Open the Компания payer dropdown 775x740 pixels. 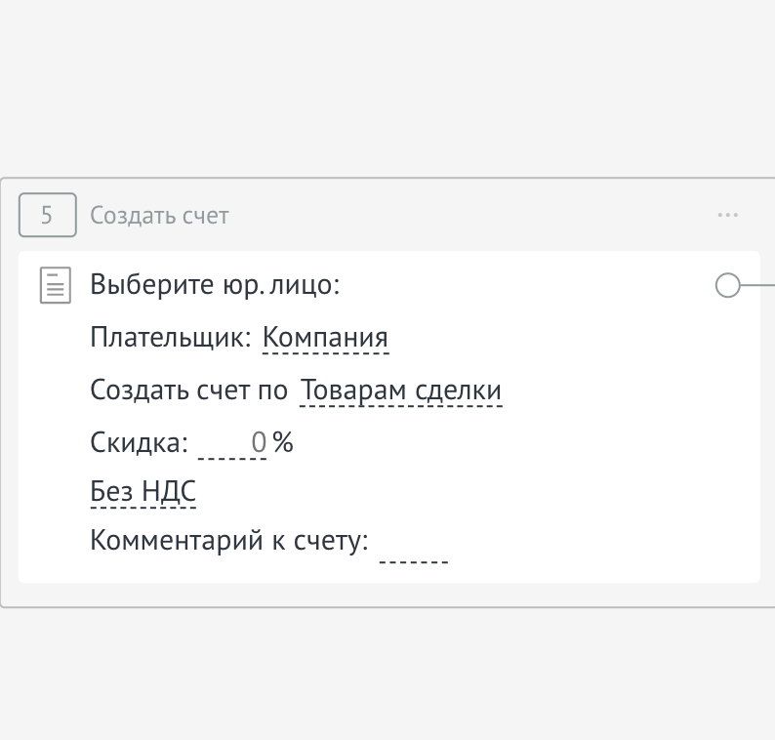[326, 339]
